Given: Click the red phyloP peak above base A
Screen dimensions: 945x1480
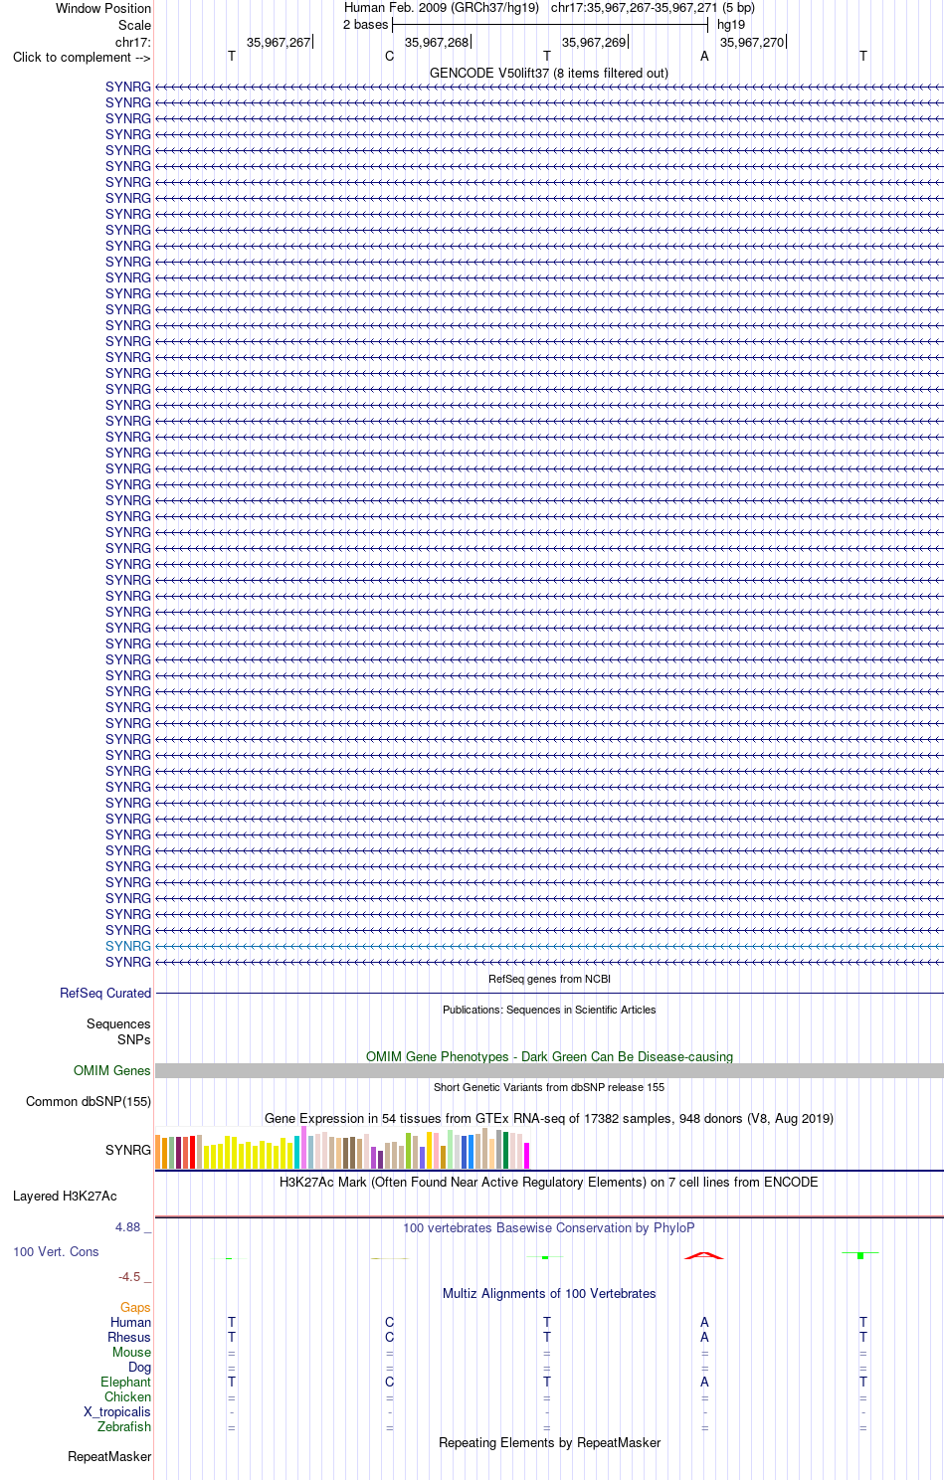Looking at the screenshot, I should point(704,1255).
